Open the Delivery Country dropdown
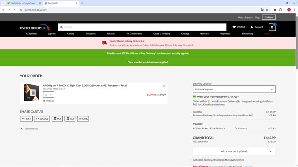Viewport: 298px width, 167px height. pyautogui.click(x=234, y=89)
